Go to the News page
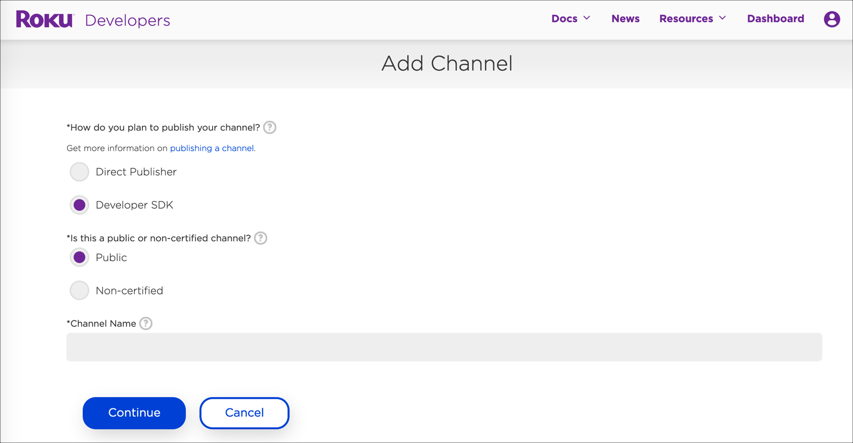This screenshot has width=853, height=443. 625,19
